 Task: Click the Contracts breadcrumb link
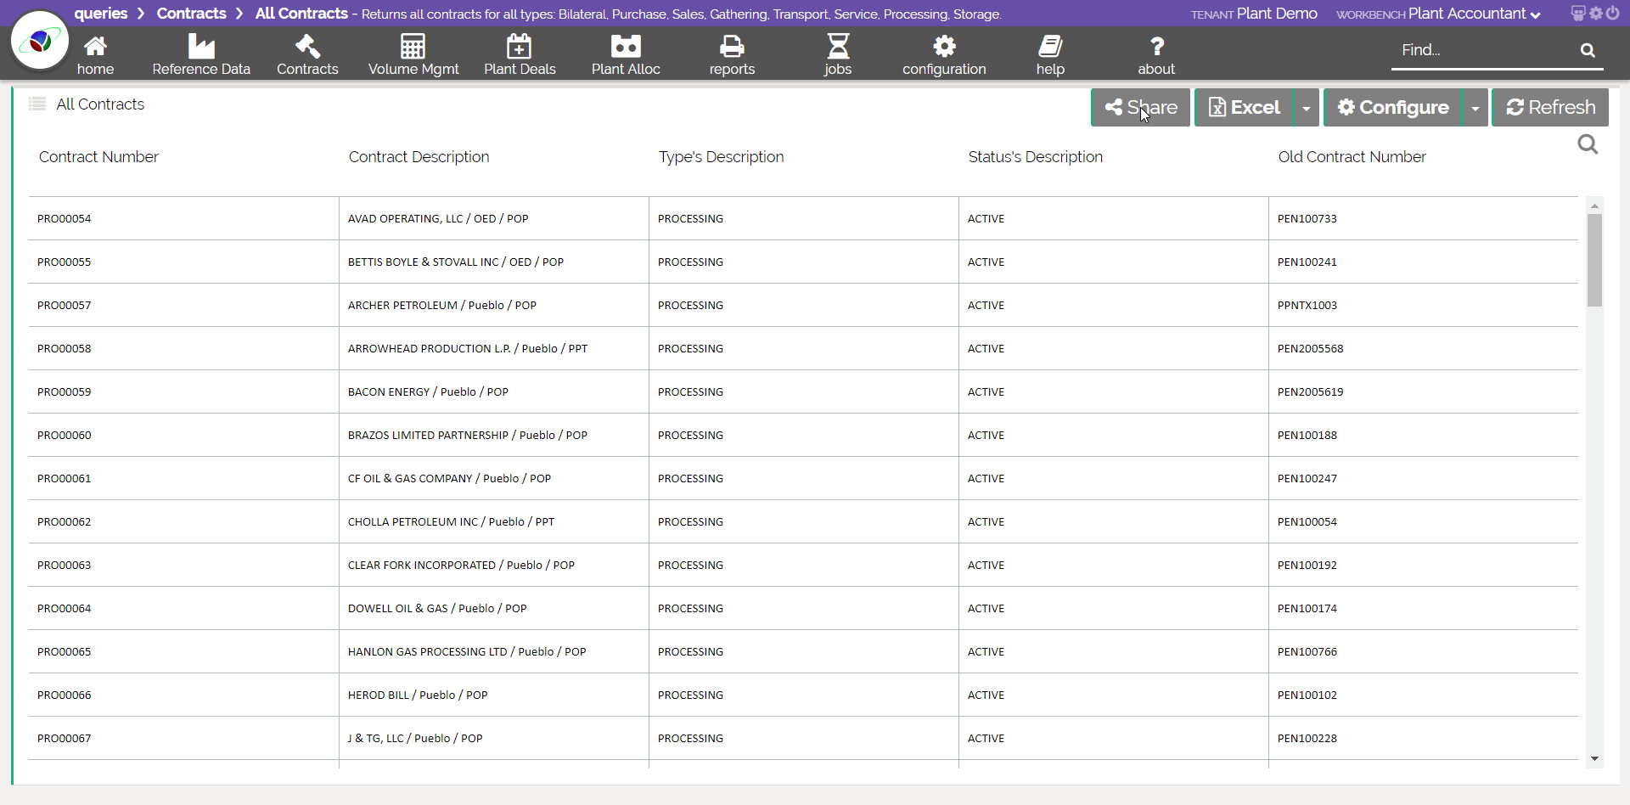coord(191,14)
